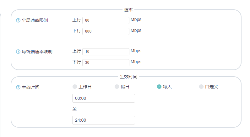Click the 生效时间 section heading at panel top

(x=128, y=77)
